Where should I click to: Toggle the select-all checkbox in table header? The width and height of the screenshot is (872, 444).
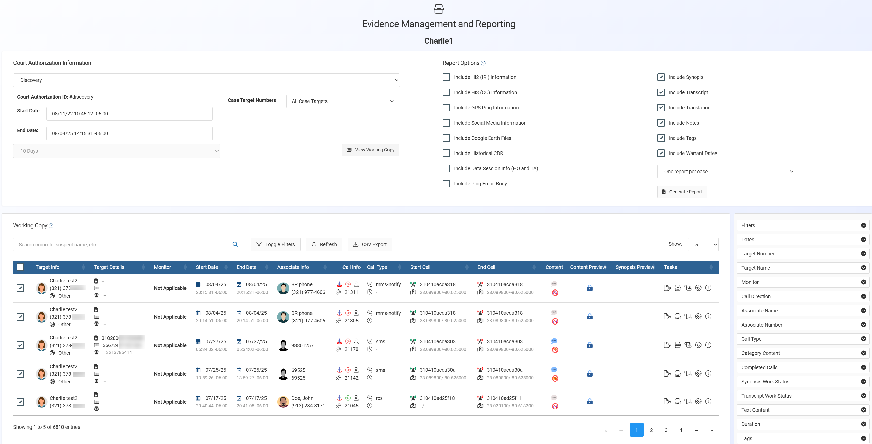(x=20, y=267)
